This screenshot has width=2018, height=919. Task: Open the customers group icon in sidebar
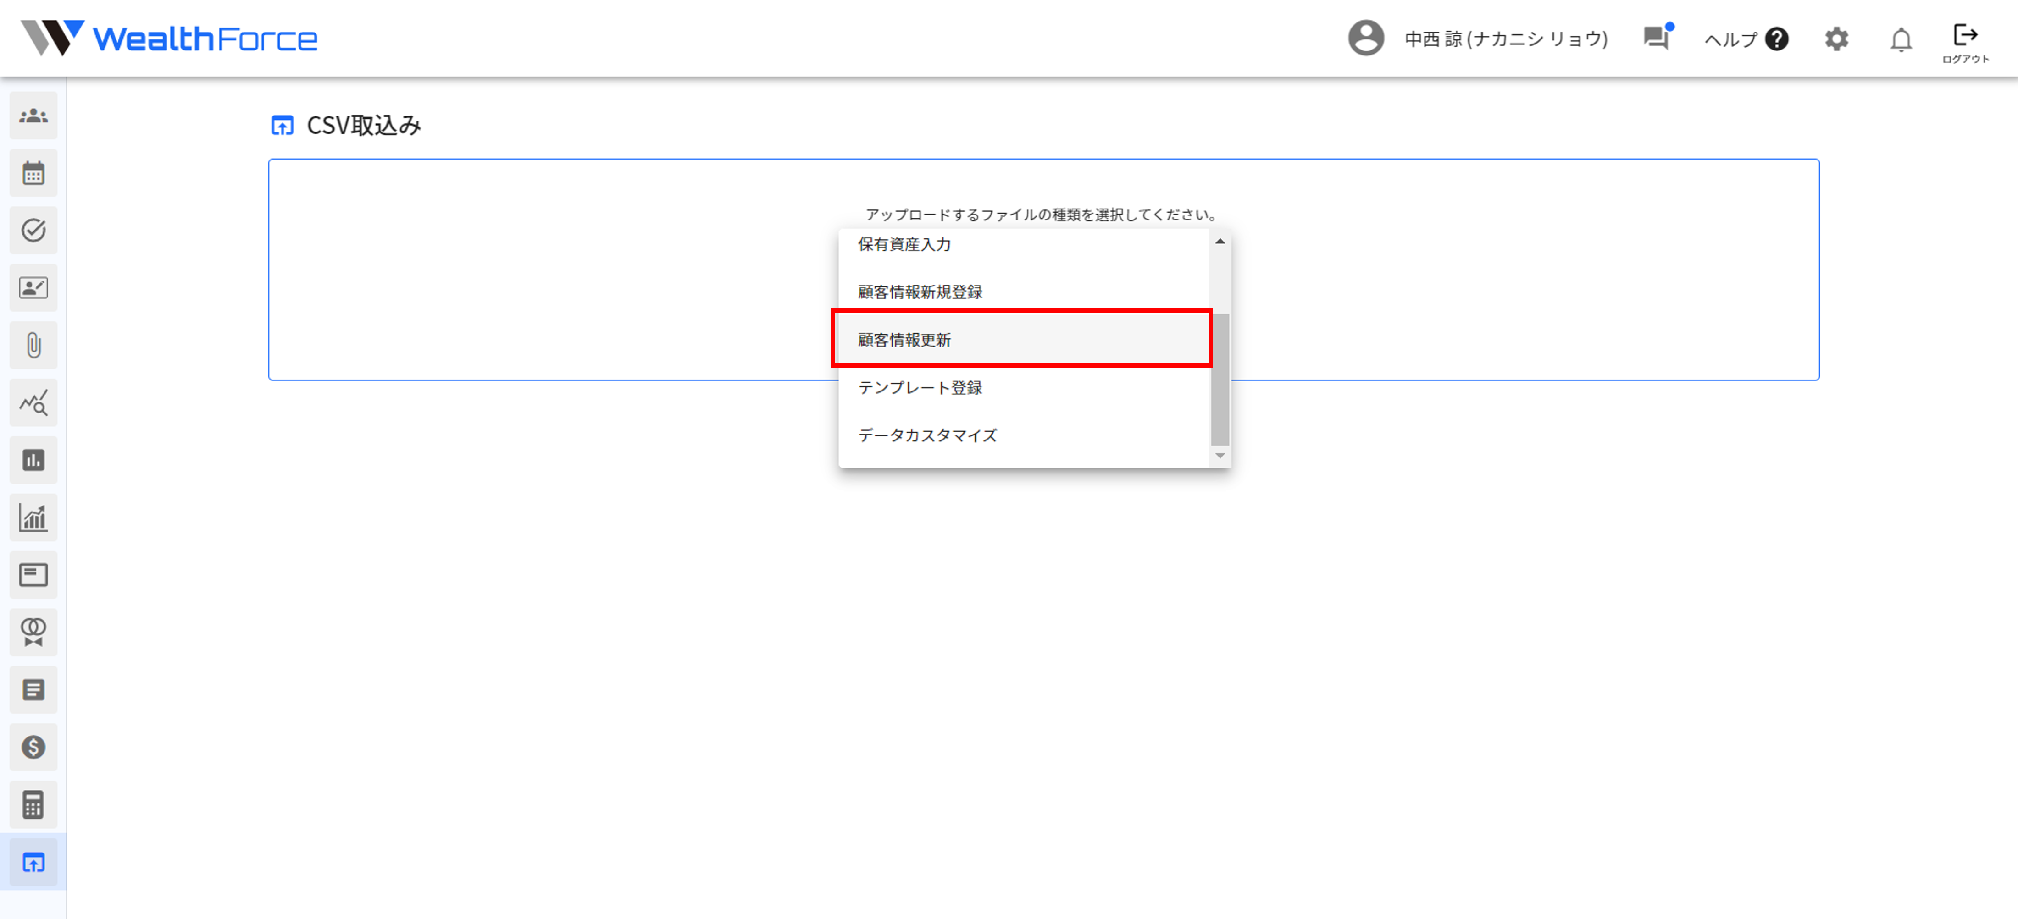click(x=33, y=116)
